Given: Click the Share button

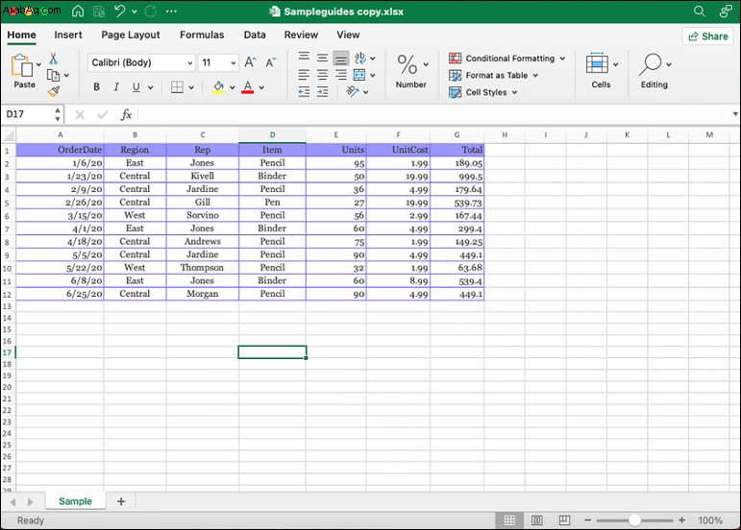Looking at the screenshot, I should tap(708, 36).
